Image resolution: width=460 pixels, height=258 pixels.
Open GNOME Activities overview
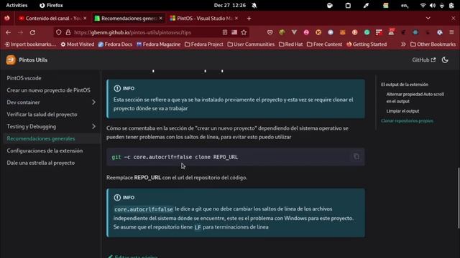[x=17, y=5]
